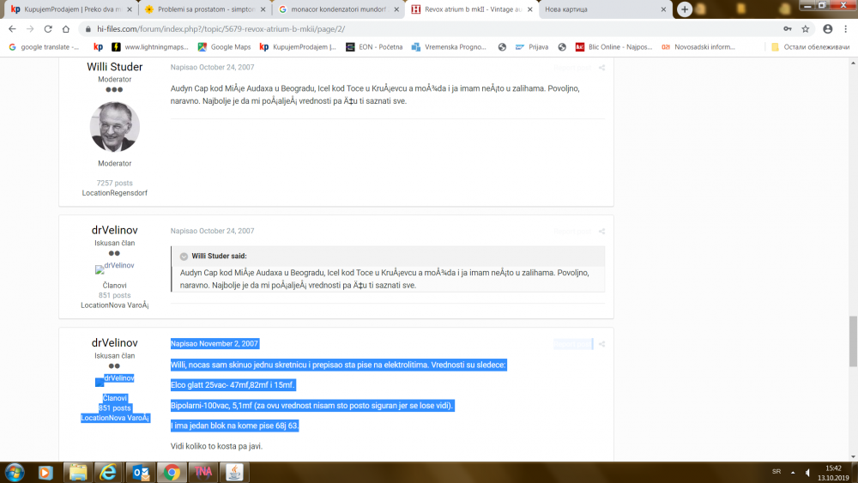Click Willi Studer's avatar photo

[114, 127]
